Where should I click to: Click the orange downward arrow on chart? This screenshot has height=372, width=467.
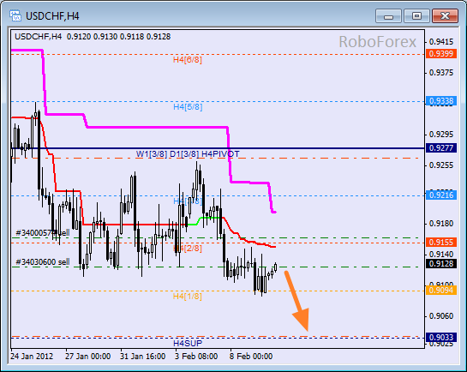click(297, 301)
